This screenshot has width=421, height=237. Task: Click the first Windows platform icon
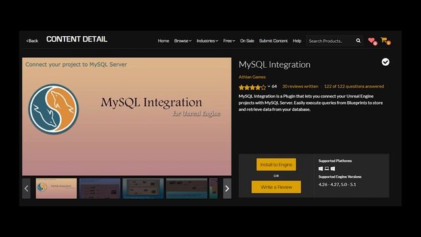[x=320, y=169]
